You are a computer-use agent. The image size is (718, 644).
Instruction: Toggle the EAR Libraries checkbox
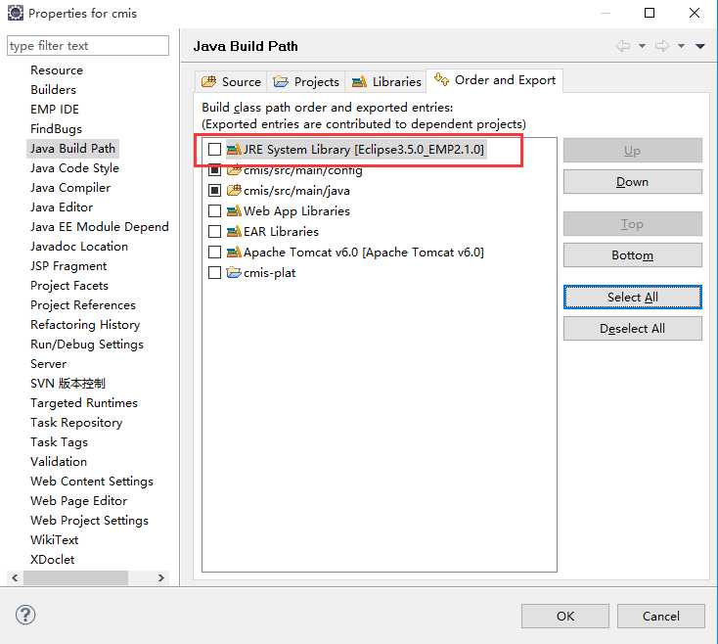click(214, 231)
